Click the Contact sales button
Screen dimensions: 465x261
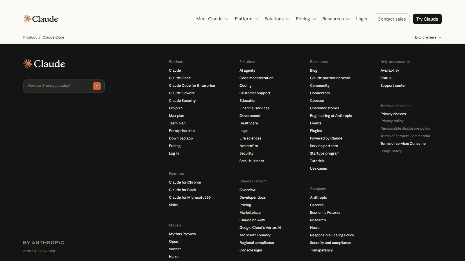click(x=392, y=19)
